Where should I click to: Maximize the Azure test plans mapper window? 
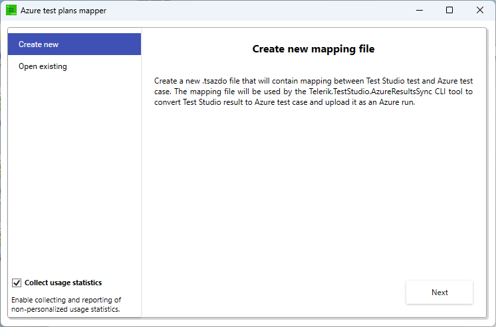click(x=449, y=10)
